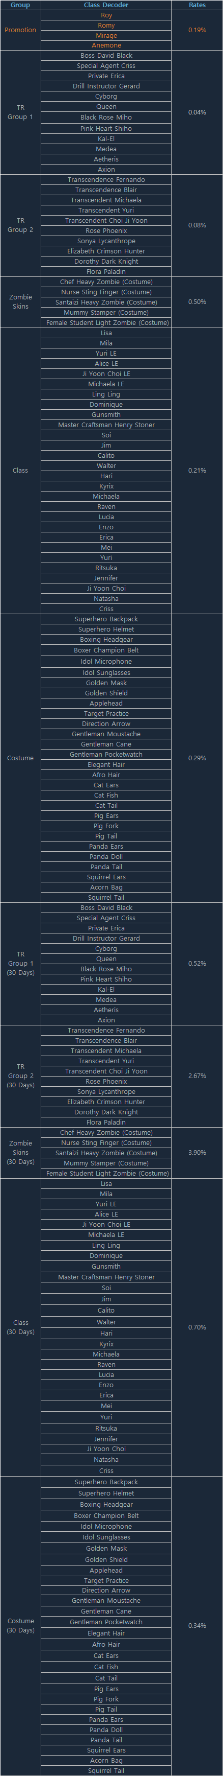Click the 0.29% costume rate
The image size is (223, 1776).
[197, 758]
